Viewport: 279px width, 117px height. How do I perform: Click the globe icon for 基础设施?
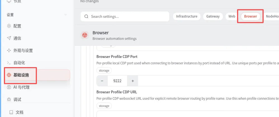click(x=9, y=75)
